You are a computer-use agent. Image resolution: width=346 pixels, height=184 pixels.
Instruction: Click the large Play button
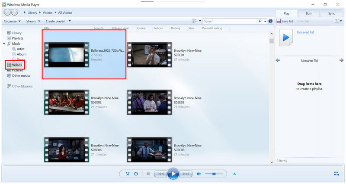pos(173,174)
